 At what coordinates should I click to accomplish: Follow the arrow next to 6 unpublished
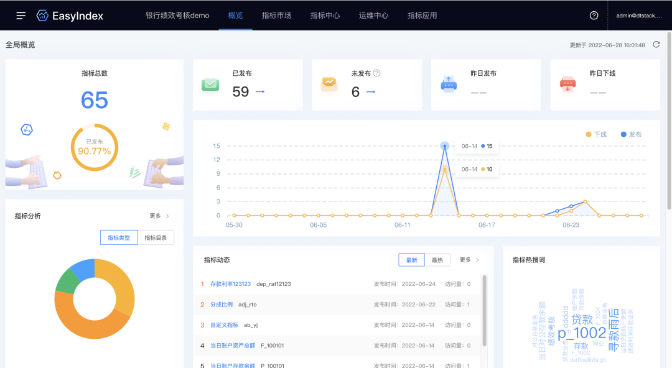371,91
